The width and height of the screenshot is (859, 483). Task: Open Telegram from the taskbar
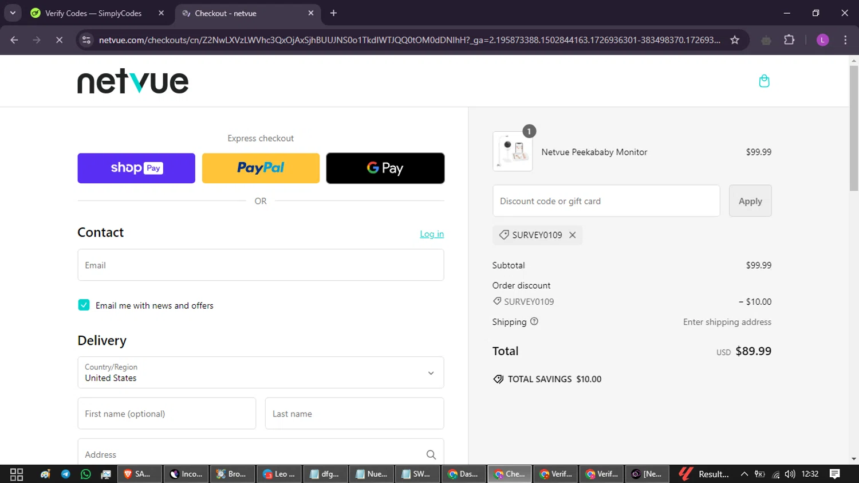pos(65,474)
